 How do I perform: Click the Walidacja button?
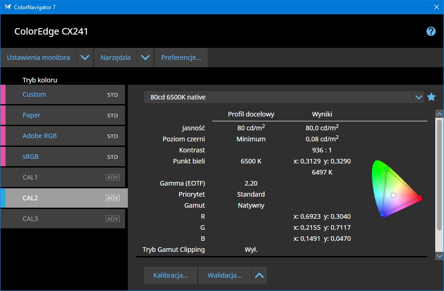pyautogui.click(x=225, y=275)
